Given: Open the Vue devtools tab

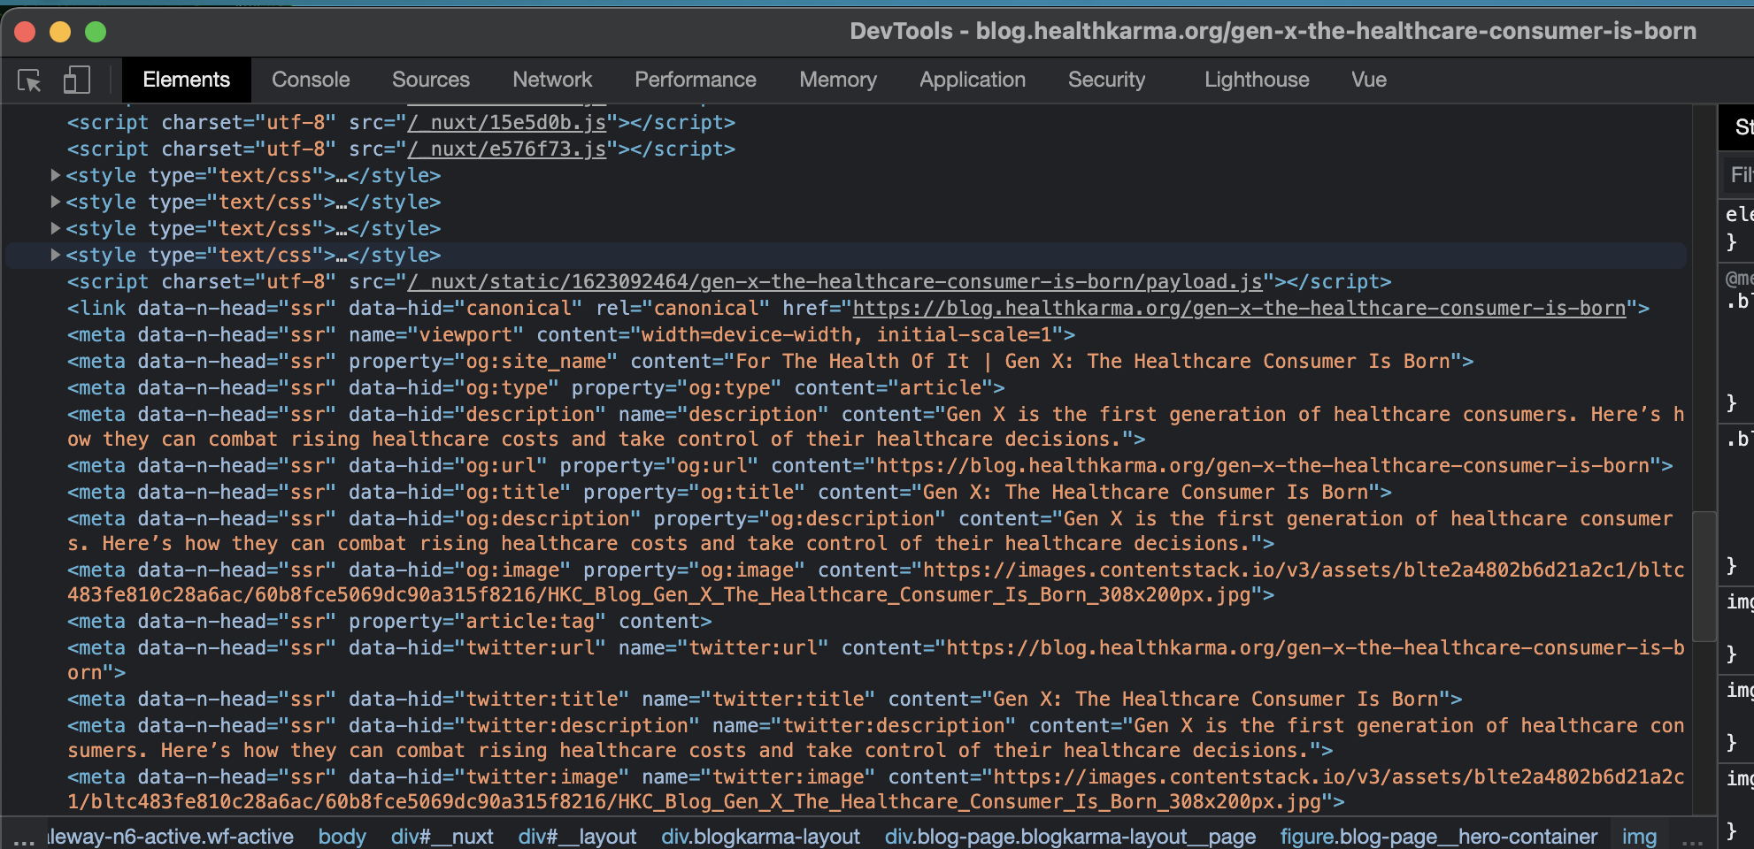Looking at the screenshot, I should click(1369, 80).
